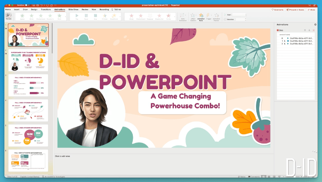Open the Comments button
Viewport: 322px width, 182px height.
(x=278, y=9)
